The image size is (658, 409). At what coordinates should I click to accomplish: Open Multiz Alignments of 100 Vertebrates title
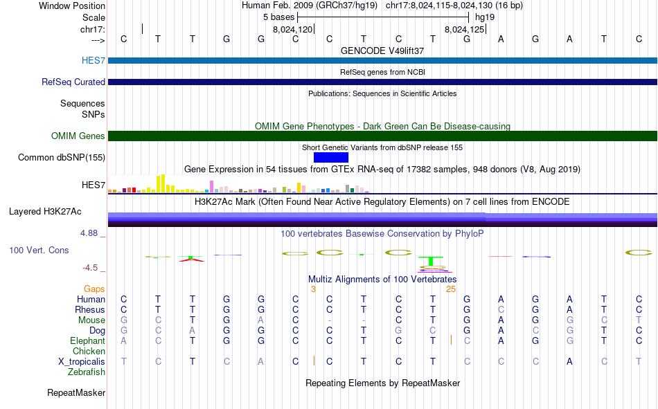click(x=382, y=280)
